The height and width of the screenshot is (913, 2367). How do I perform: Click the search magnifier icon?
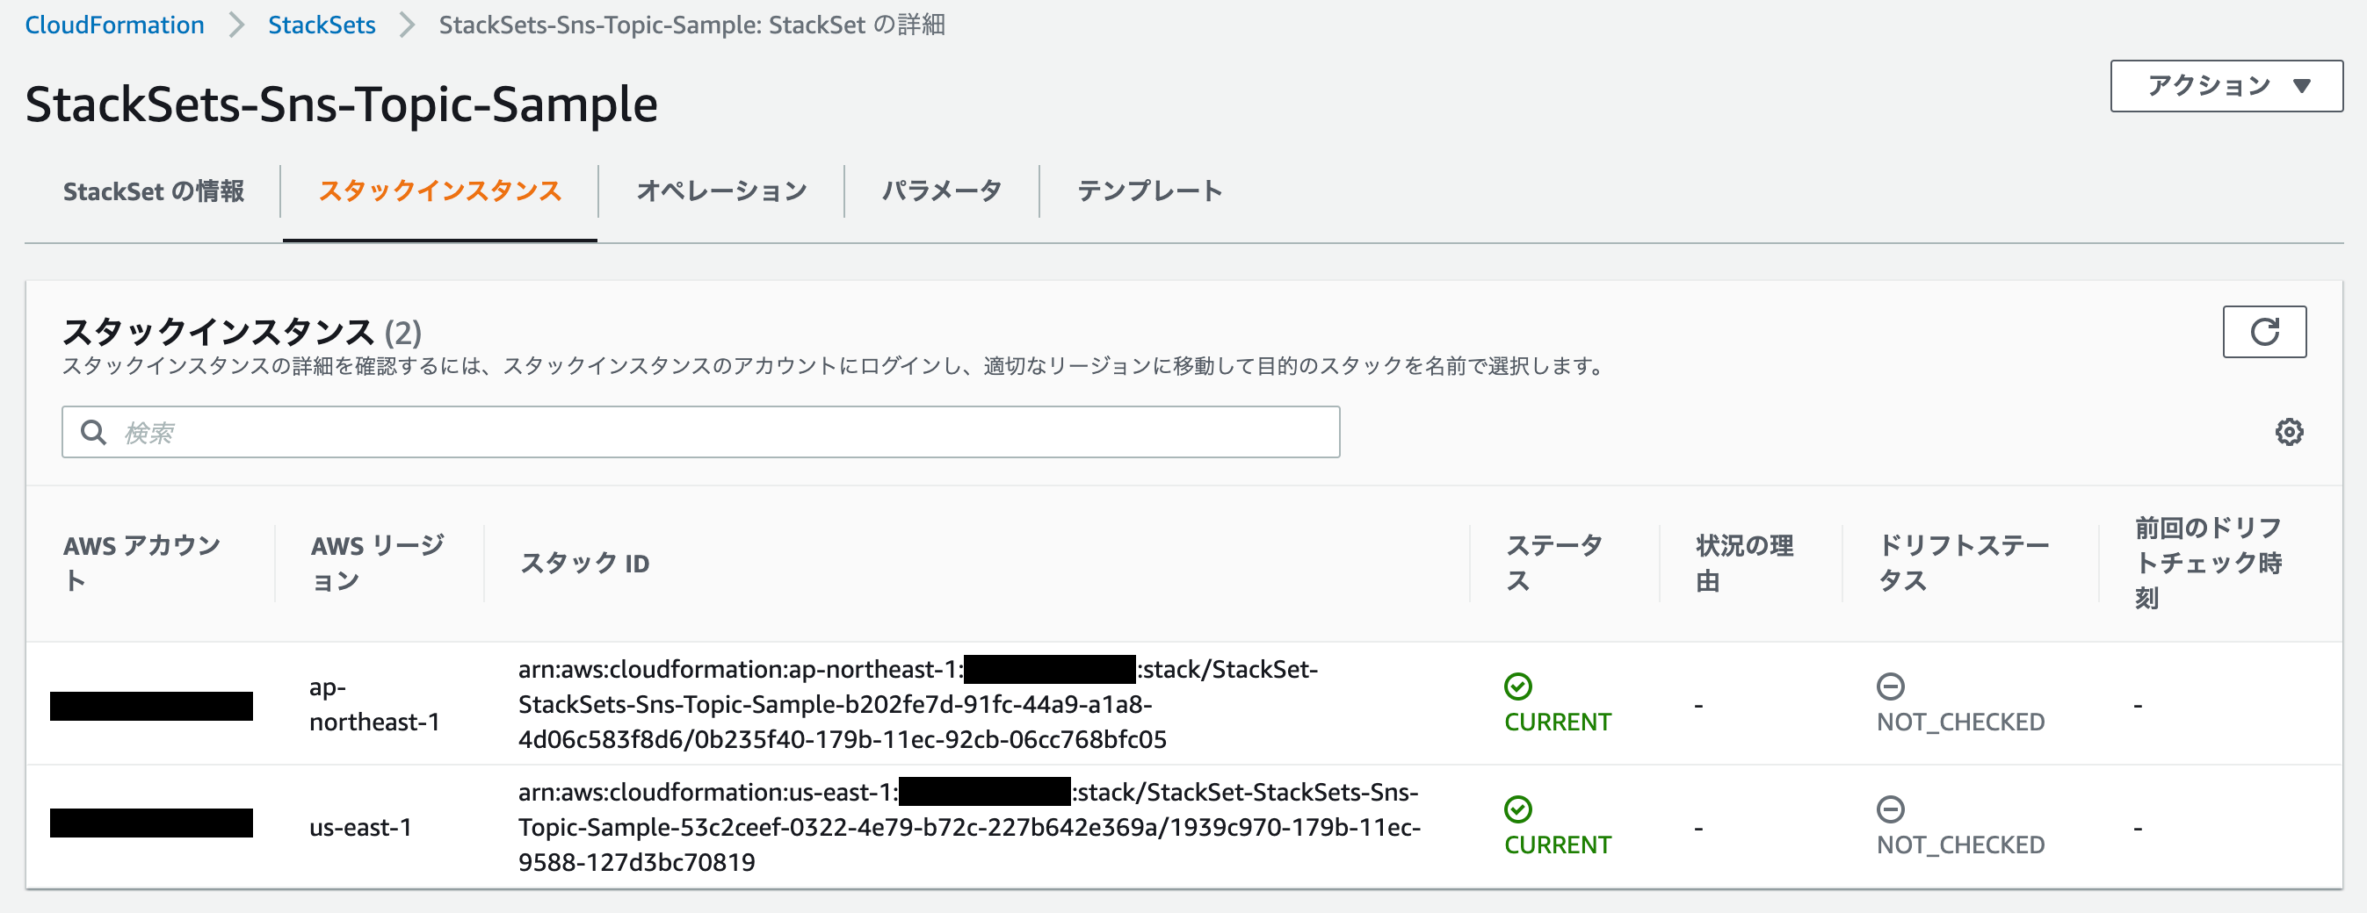point(95,431)
